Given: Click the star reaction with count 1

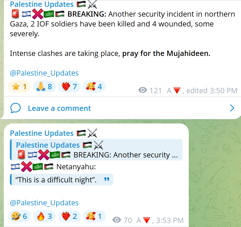Looking at the screenshot, I should pos(19,86).
